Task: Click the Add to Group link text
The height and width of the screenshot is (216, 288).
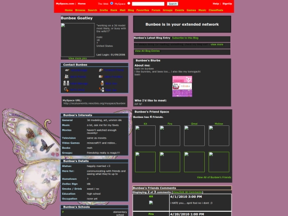Action: pyautogui.click(x=77, y=90)
